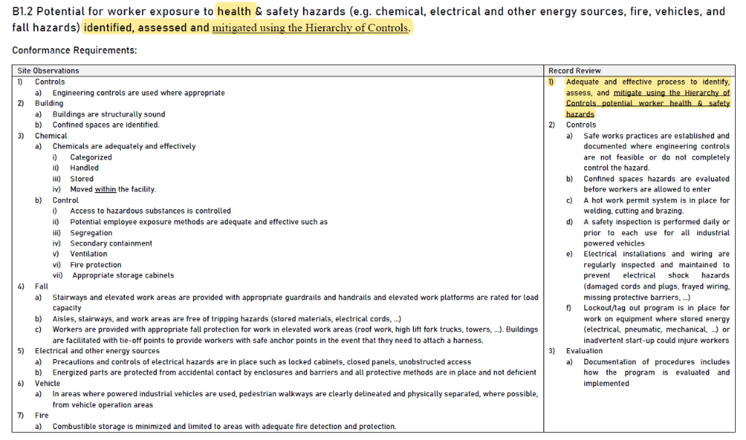The image size is (746, 440).
Task: Click the highlighted word 'health' in the B1.2 heading
Action: (x=233, y=12)
